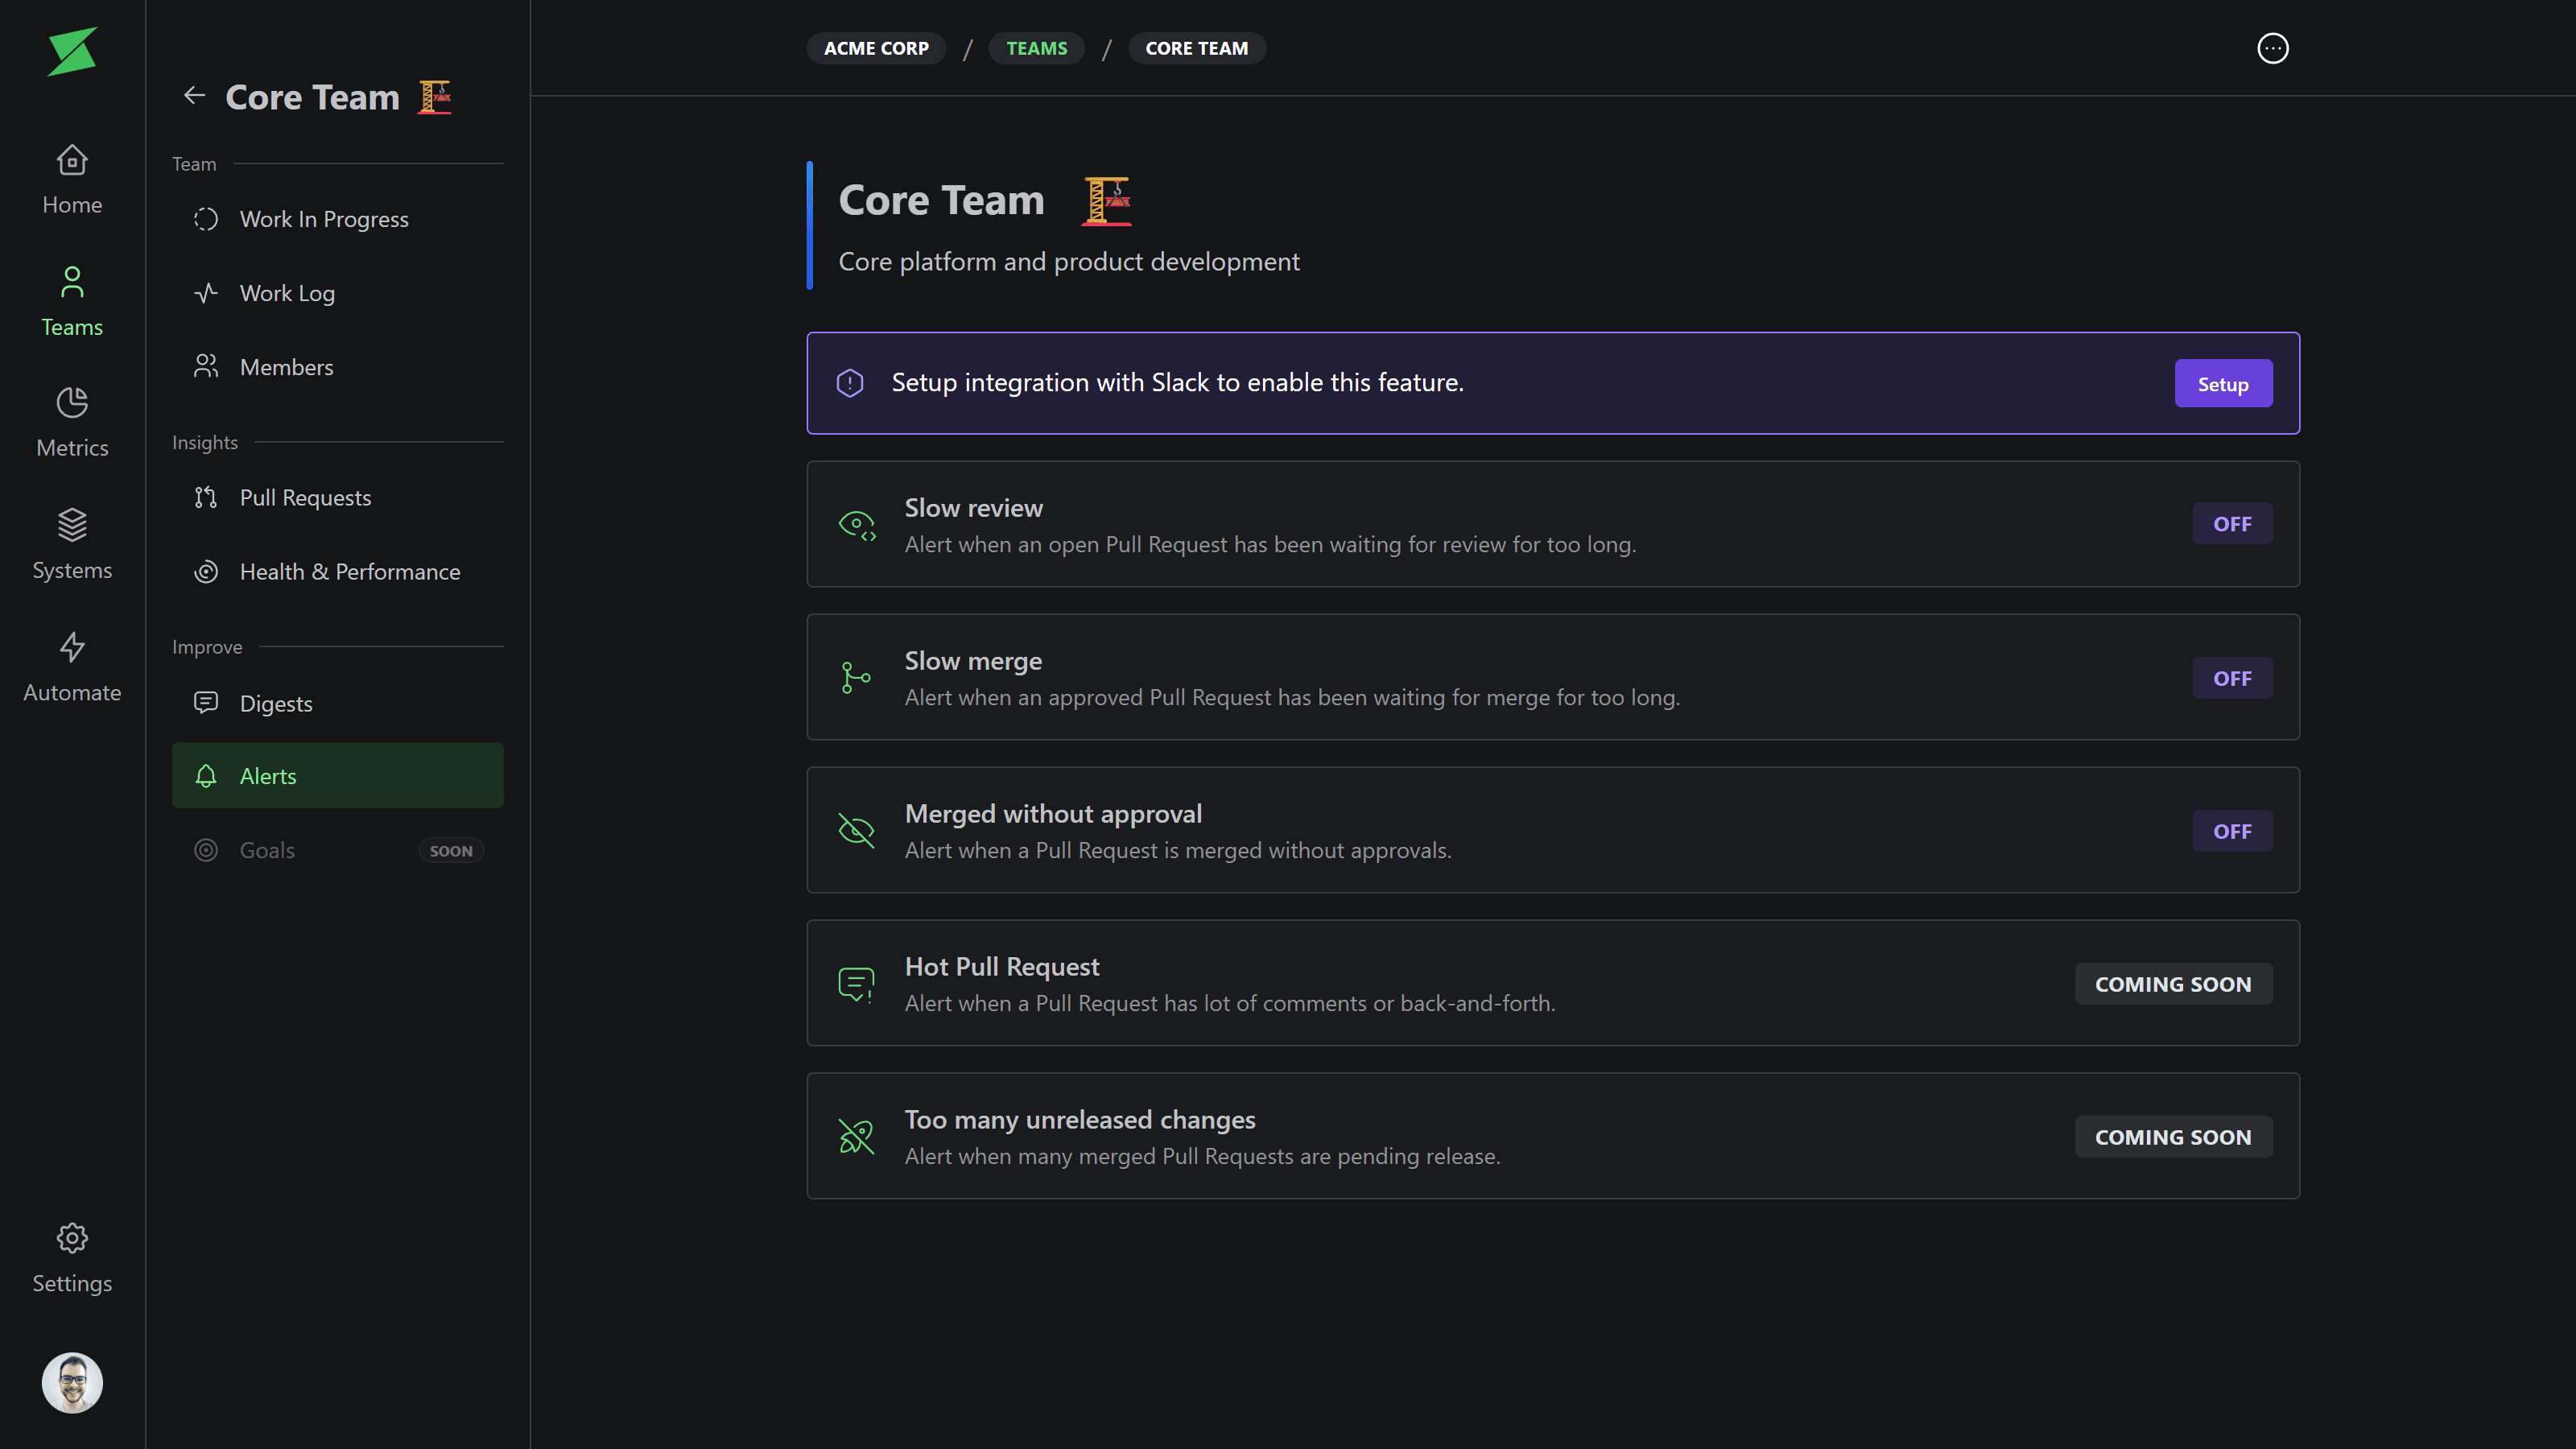
Task: Toggle the Slow merge alert OFF switch
Action: coord(2231,678)
